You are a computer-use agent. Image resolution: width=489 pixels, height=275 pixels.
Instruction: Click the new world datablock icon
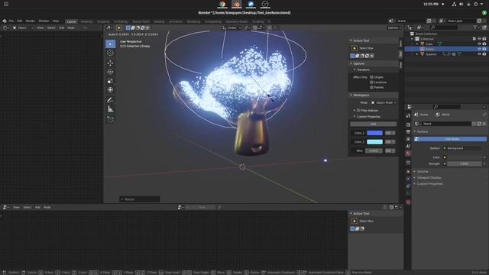[479, 124]
